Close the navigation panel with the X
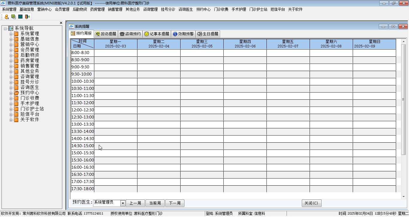Image resolution: width=409 pixels, height=217 pixels. (61, 23)
